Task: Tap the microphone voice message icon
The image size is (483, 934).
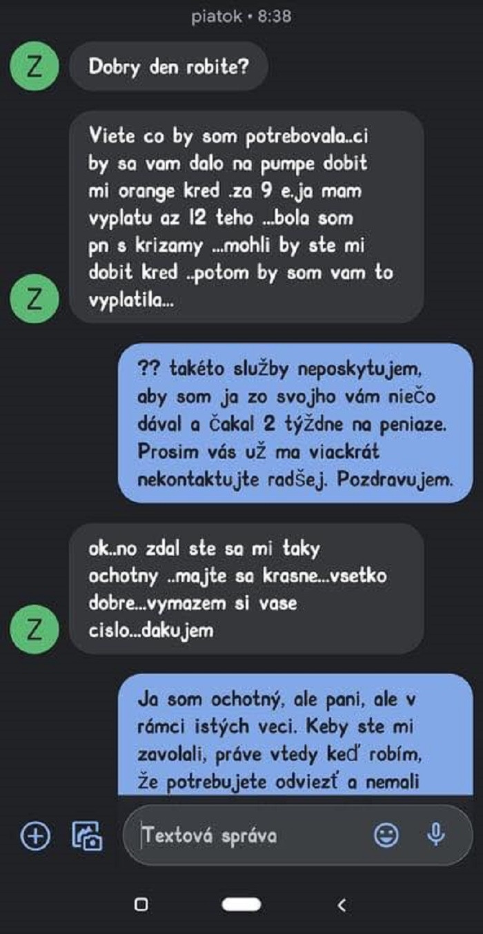Action: 435,836
